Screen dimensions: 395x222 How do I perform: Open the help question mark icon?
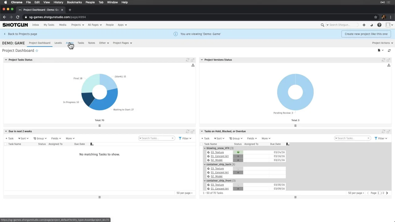[379, 25]
